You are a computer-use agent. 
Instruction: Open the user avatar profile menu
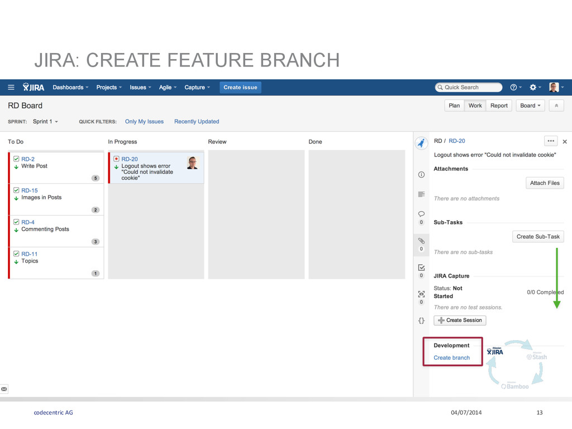pos(556,87)
